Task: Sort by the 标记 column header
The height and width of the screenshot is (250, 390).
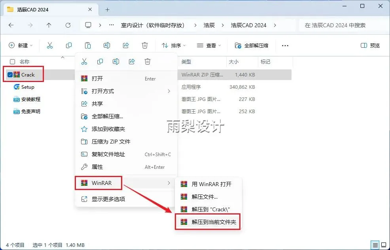Action: coord(276,62)
